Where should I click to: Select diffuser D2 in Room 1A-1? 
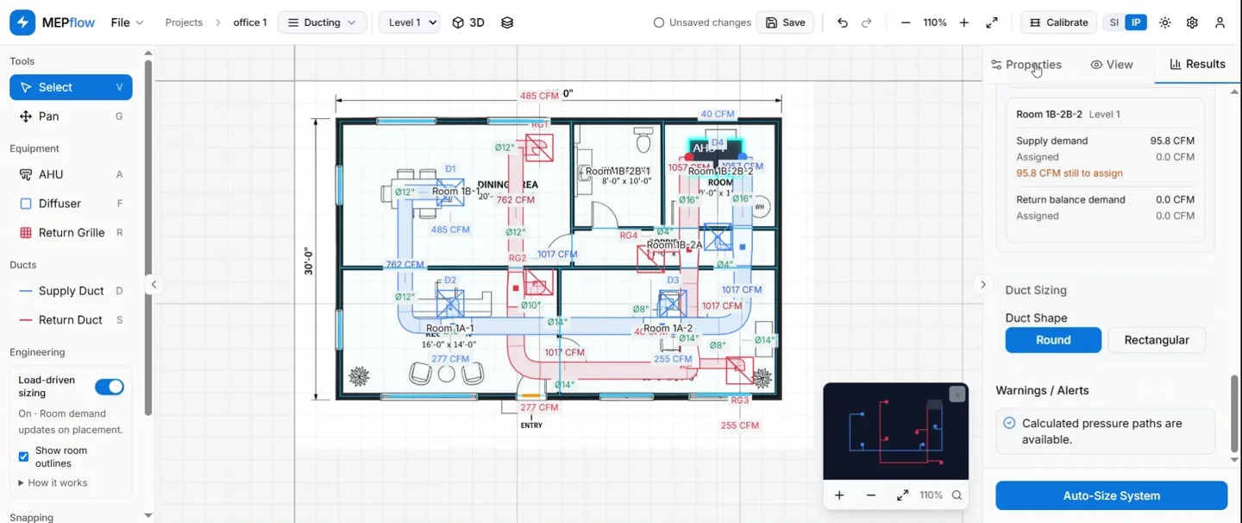pos(449,304)
